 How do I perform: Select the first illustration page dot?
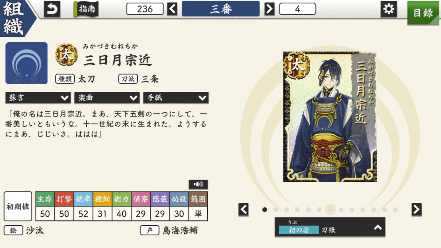point(265,210)
